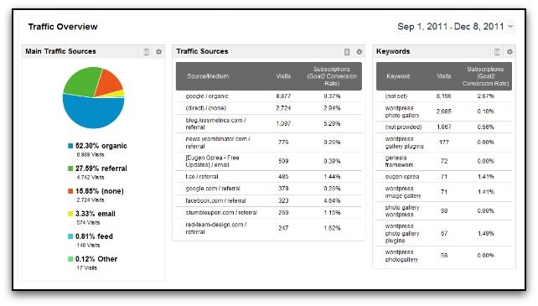Viewport: 538px width, 306px height.
Task: Click the orange (none) legend swatch
Action: pos(70,191)
